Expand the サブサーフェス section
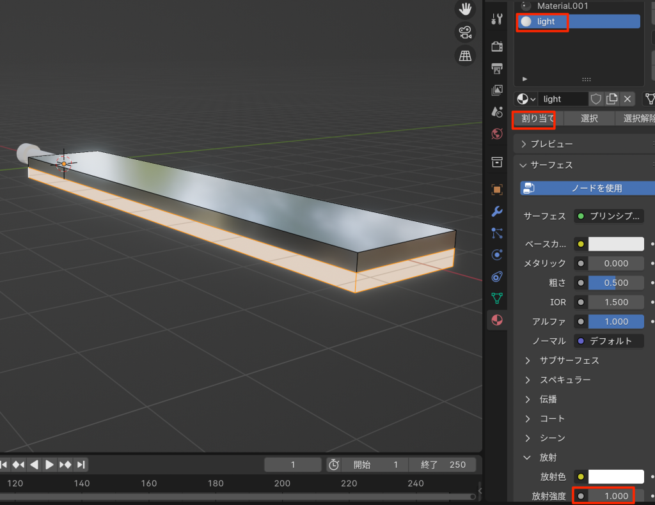Screen dimensions: 655x505 click(x=560, y=361)
